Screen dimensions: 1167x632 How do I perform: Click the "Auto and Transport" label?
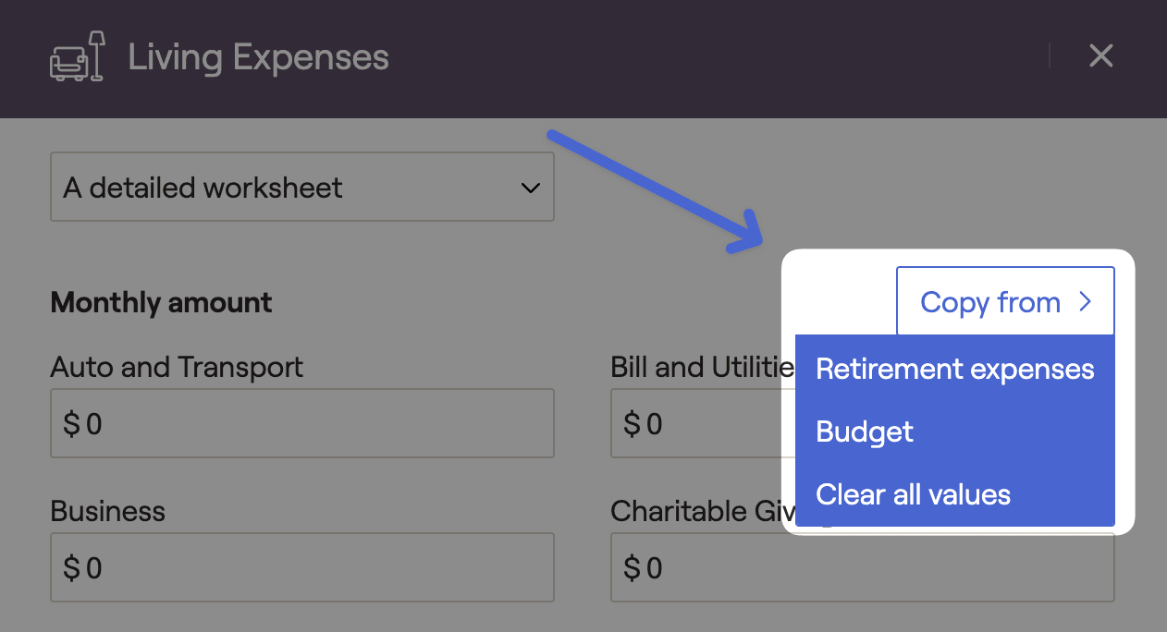coord(177,367)
